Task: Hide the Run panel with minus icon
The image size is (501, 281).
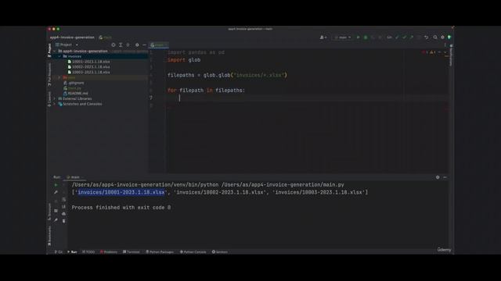Action: (445, 177)
